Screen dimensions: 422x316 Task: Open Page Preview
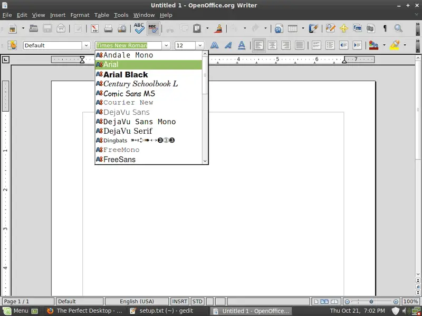point(122,28)
